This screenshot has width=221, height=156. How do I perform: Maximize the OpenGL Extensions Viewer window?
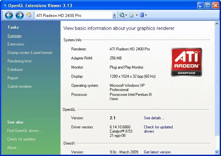208,6
